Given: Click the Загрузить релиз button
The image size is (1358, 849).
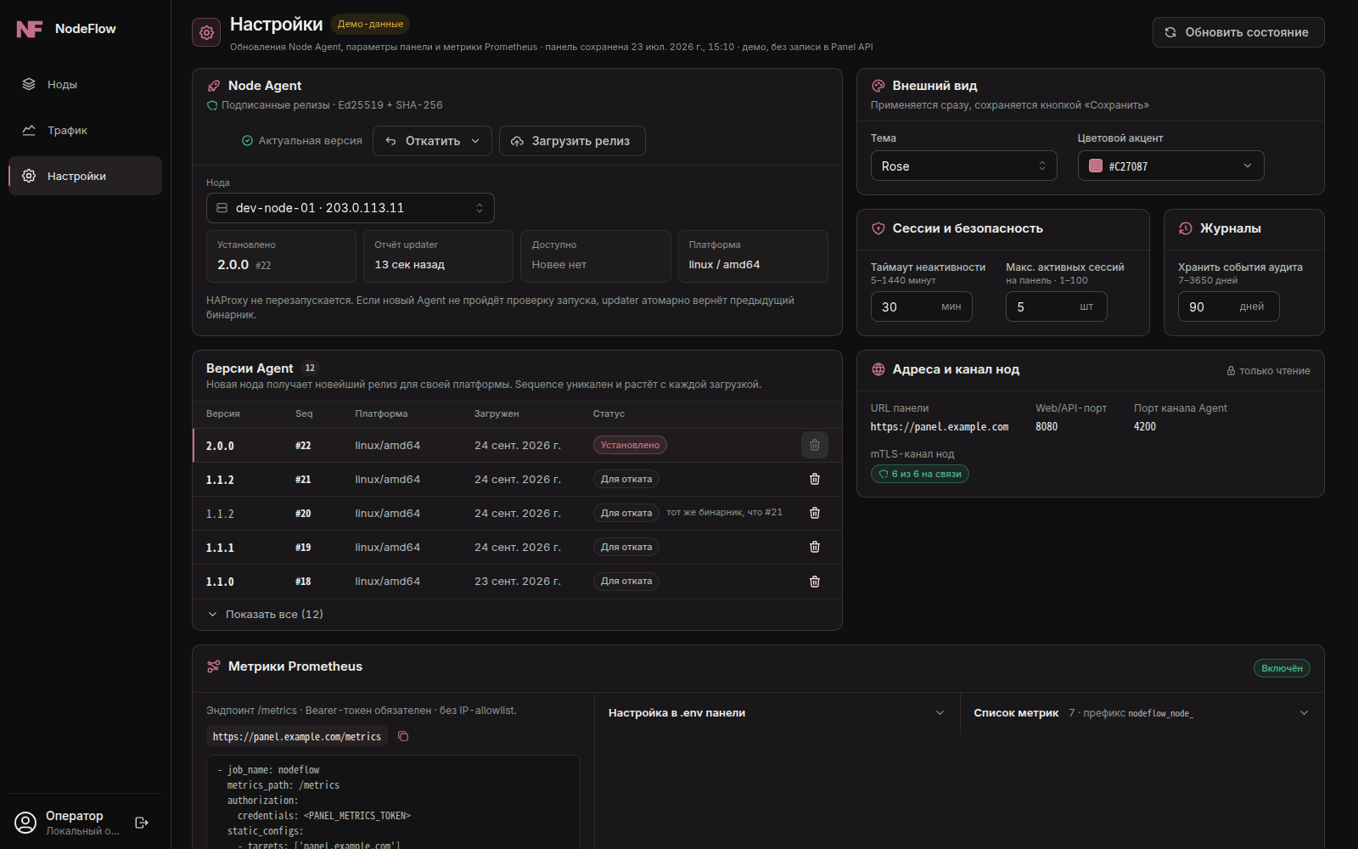Looking at the screenshot, I should point(573,141).
